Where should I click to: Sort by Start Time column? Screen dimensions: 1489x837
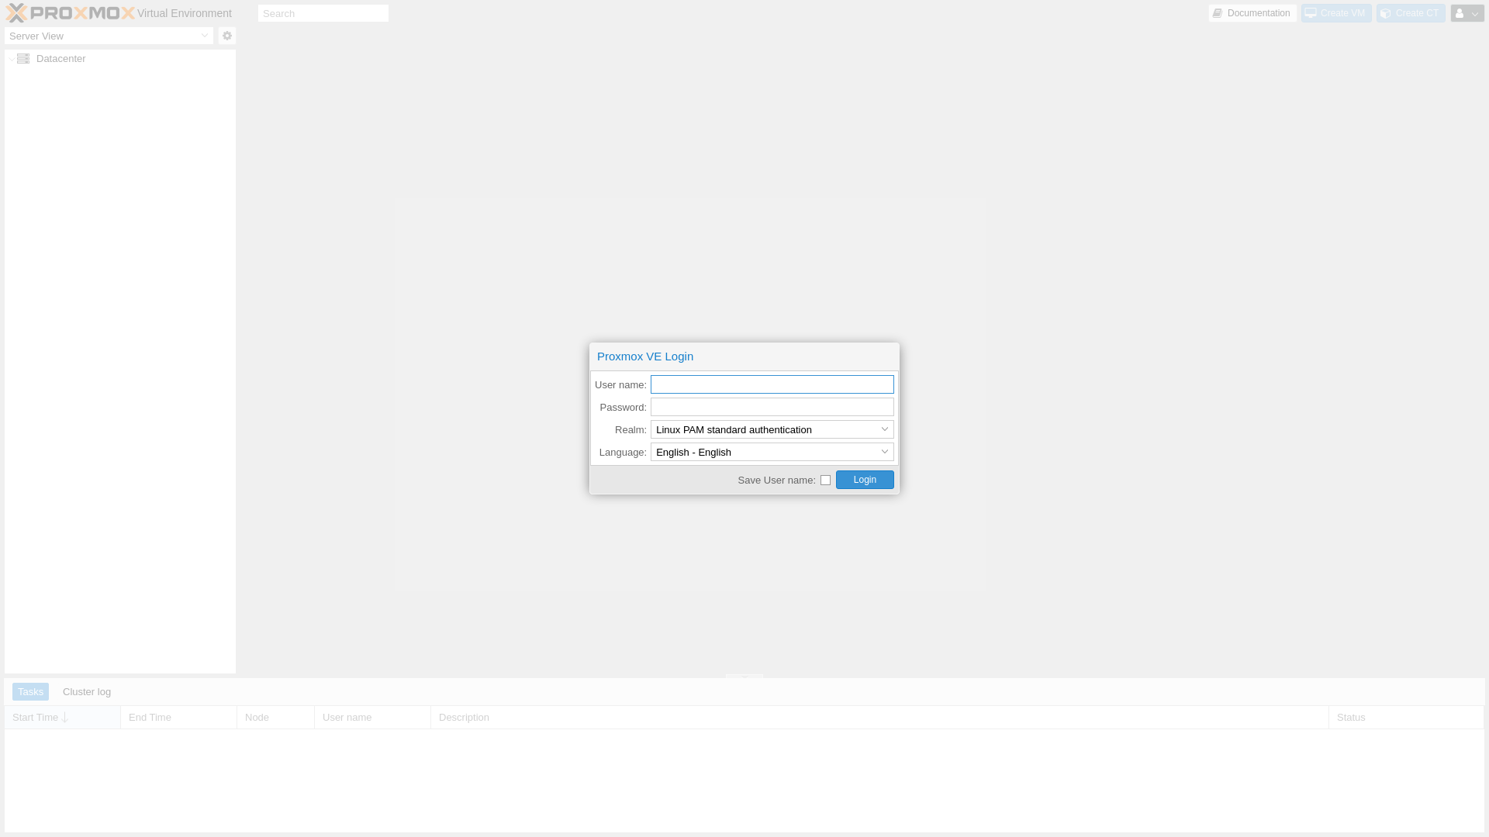[63, 718]
